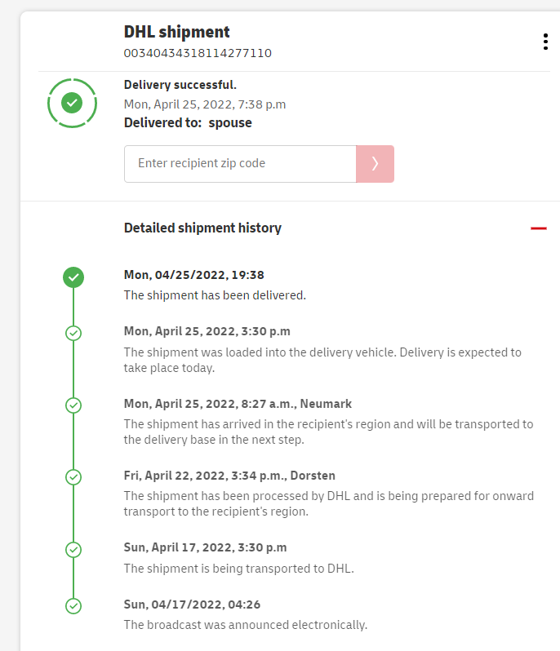Submit the zip code with the arrow button
The height and width of the screenshot is (651, 560).
(375, 163)
